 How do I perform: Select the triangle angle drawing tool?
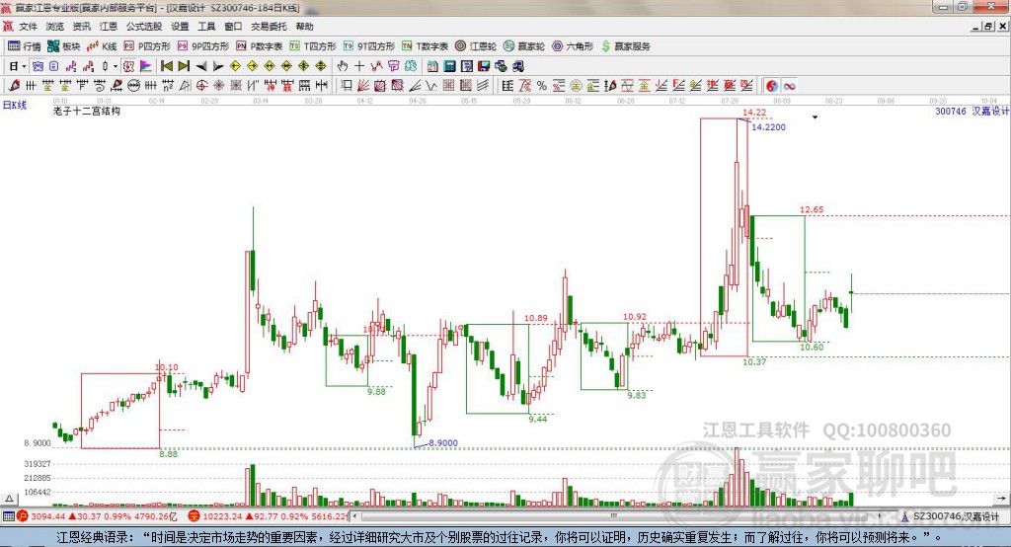tap(185, 85)
